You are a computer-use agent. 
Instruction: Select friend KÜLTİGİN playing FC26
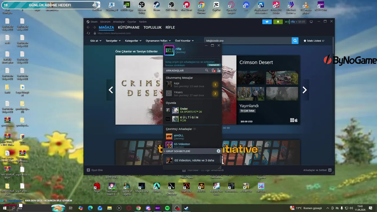[192, 119]
